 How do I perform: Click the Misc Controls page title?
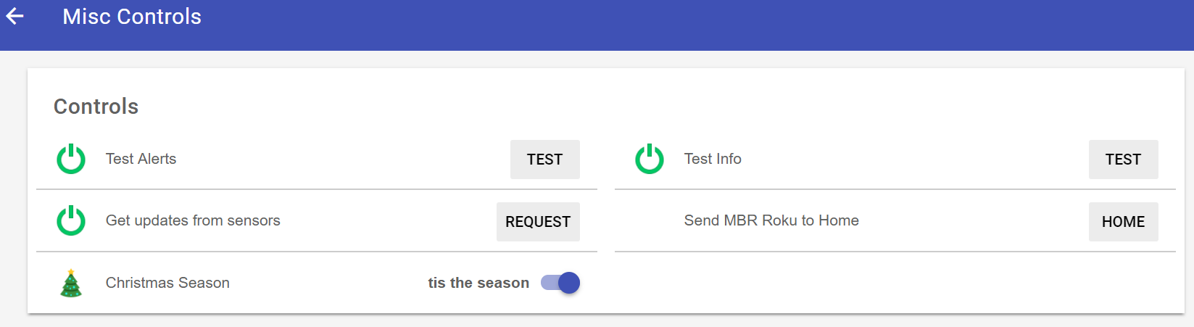pyautogui.click(x=132, y=17)
